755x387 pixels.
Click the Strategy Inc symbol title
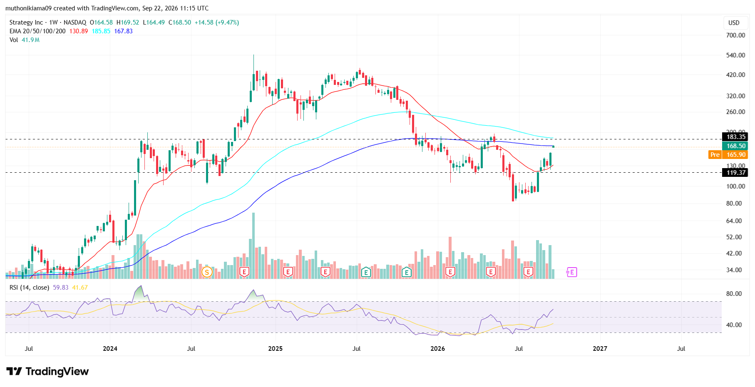(26, 22)
